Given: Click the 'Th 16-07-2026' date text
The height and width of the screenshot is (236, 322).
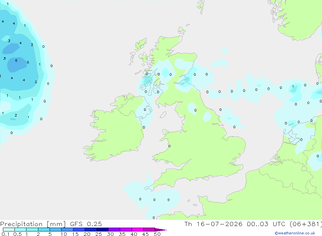Looking at the screenshot, I should coord(213,224).
